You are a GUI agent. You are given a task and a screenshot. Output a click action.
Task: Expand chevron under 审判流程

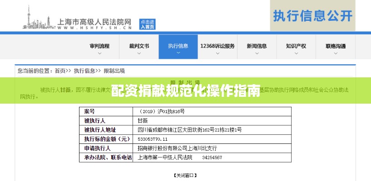pyautogui.click(x=99, y=53)
